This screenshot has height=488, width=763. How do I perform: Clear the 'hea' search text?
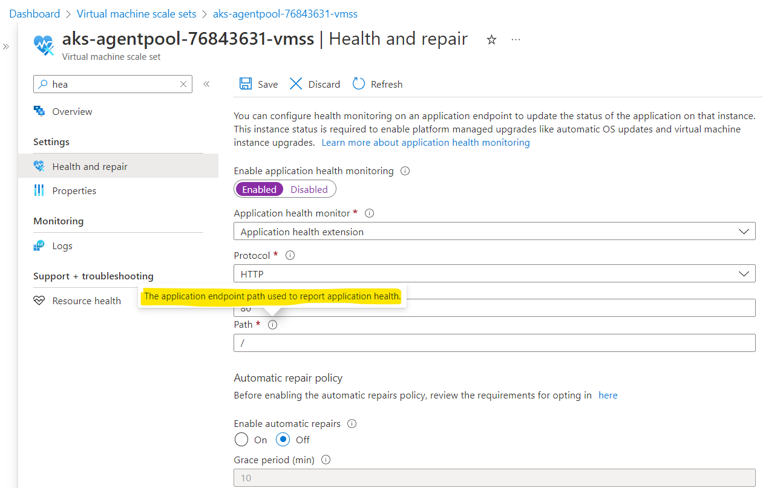click(183, 84)
